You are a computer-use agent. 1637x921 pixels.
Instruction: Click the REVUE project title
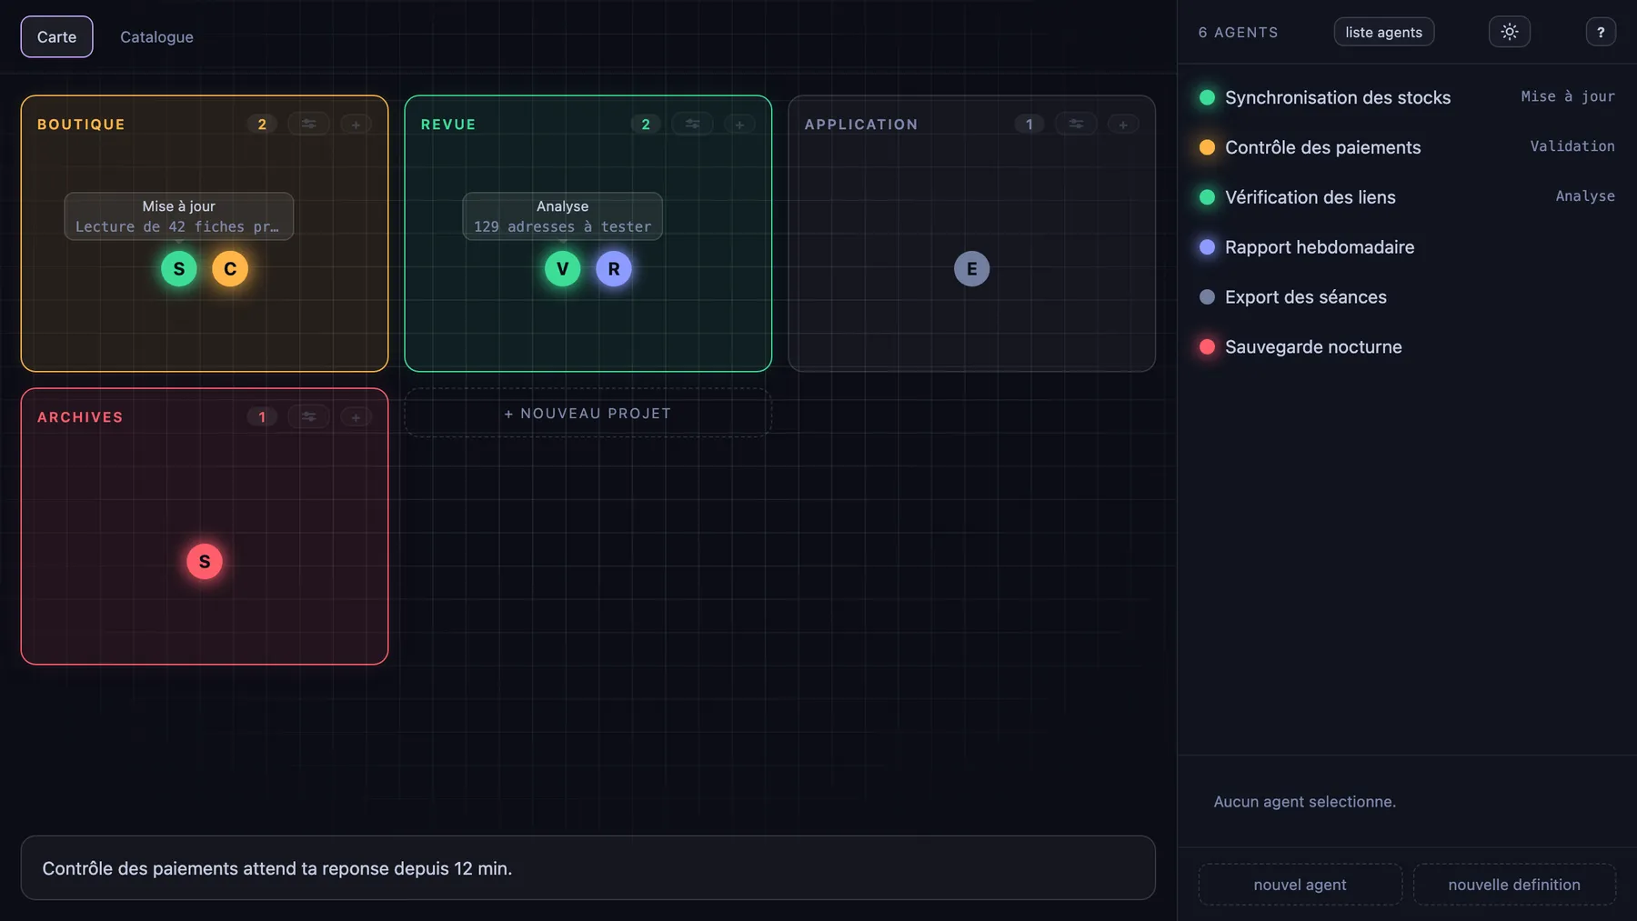[448, 125]
